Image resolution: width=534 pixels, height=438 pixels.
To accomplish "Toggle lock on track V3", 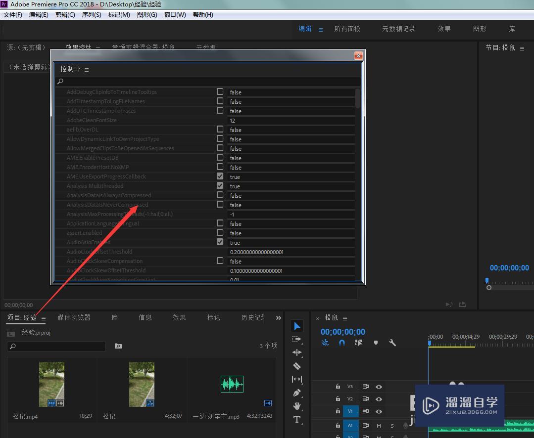I will (338, 386).
